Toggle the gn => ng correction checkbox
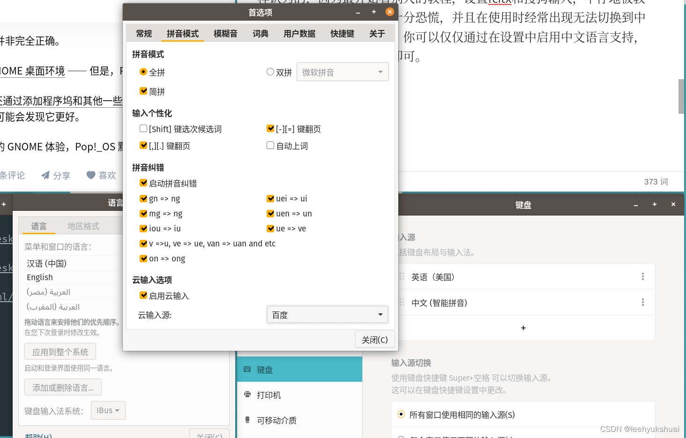686x438 pixels. tap(143, 198)
